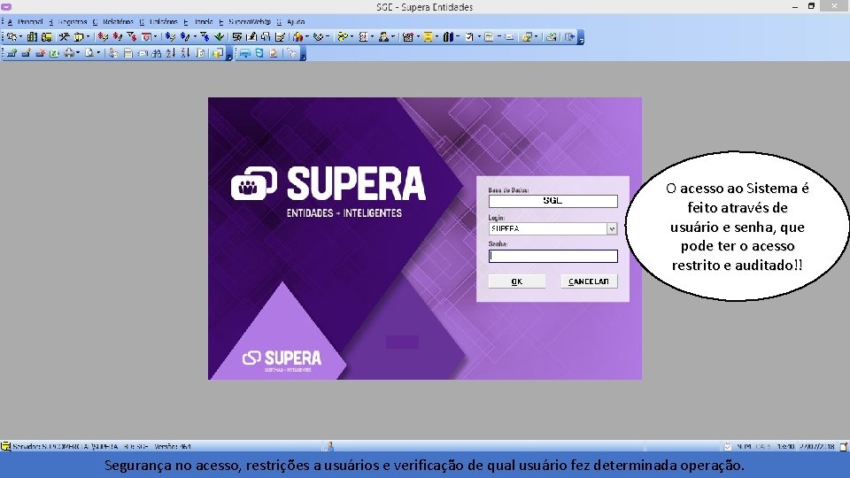
Task: Click the binoculars search icon
Action: point(157,53)
